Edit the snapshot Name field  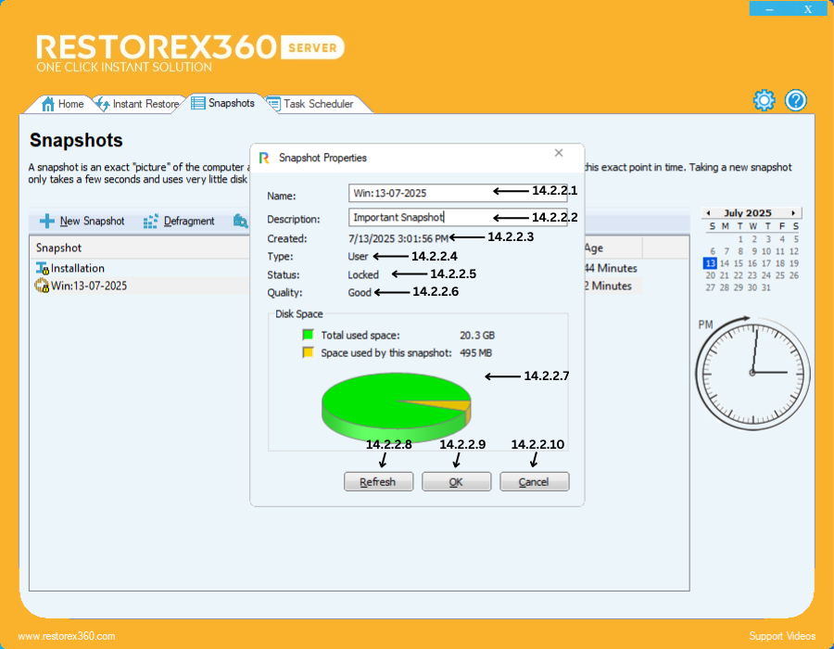pyautogui.click(x=458, y=193)
